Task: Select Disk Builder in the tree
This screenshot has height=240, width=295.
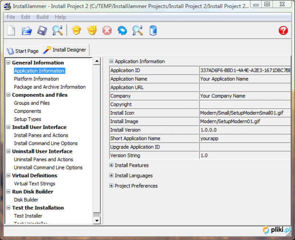Action: [26, 200]
